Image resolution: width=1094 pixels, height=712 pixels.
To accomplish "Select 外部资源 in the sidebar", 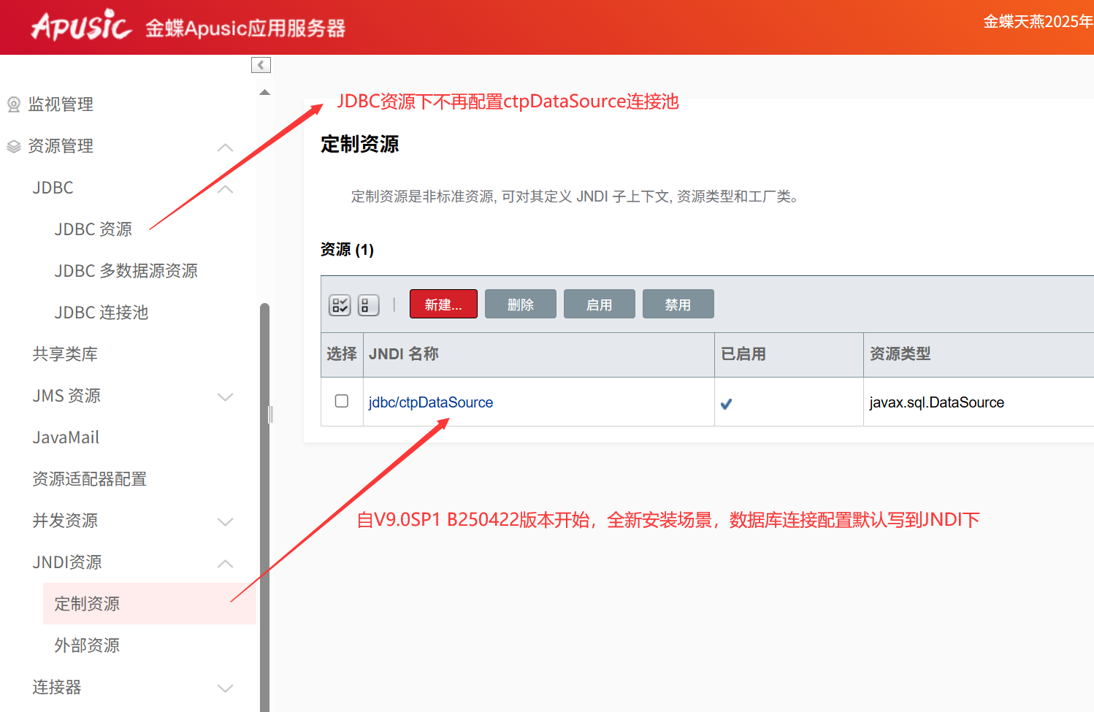I will tap(87, 646).
